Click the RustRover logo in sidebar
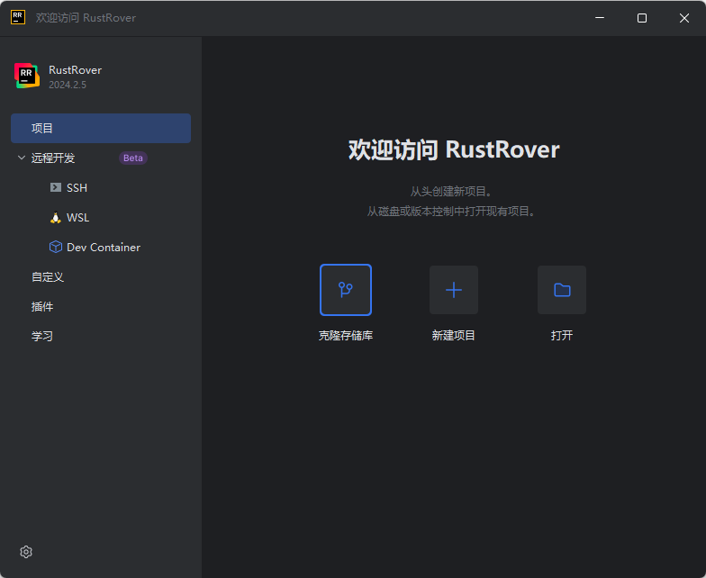Viewport: 706px width, 578px height. 27,77
